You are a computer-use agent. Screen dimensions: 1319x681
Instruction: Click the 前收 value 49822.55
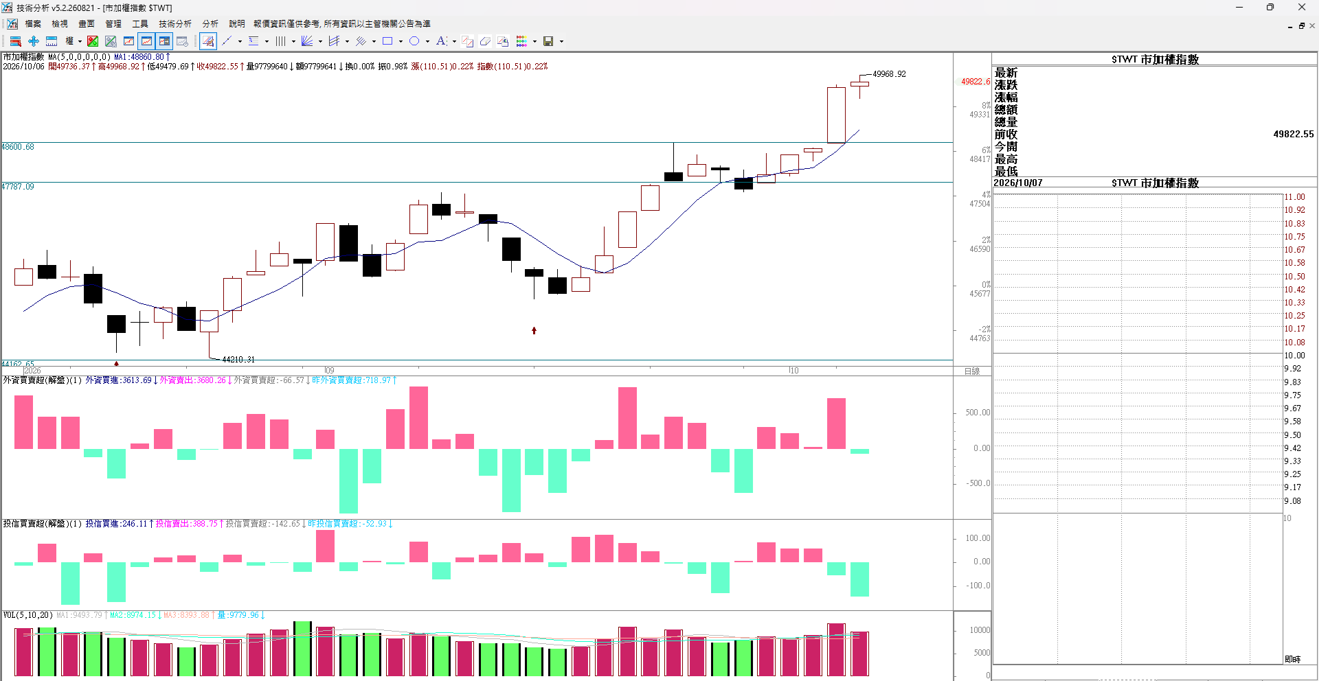(1293, 135)
